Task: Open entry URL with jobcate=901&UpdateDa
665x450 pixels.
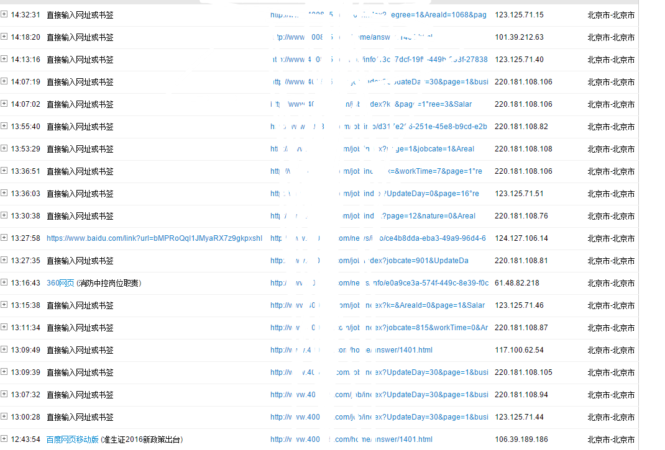Action: click(369, 261)
